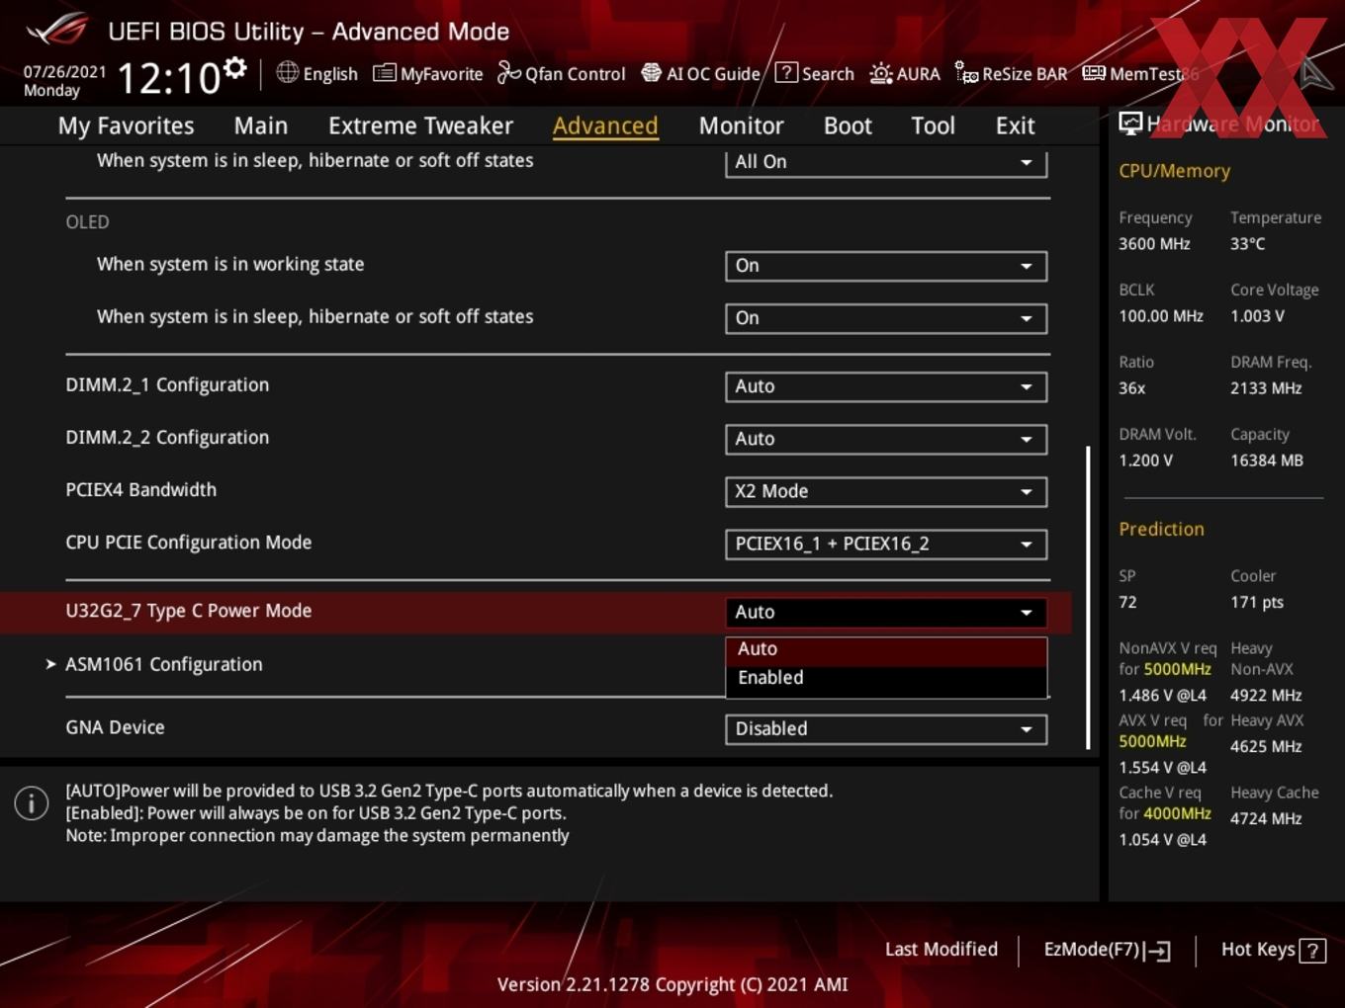Viewport: 1345px width, 1008px height.
Task: Open OLED working state dropdown
Action: pos(886,266)
